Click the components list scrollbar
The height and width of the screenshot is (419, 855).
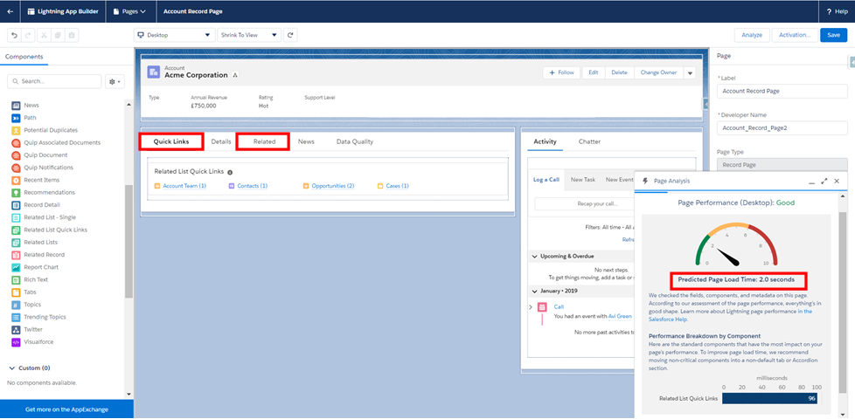tap(129, 241)
